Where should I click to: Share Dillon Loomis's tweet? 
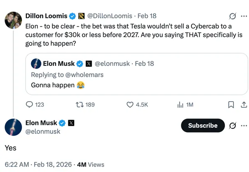click(x=244, y=105)
